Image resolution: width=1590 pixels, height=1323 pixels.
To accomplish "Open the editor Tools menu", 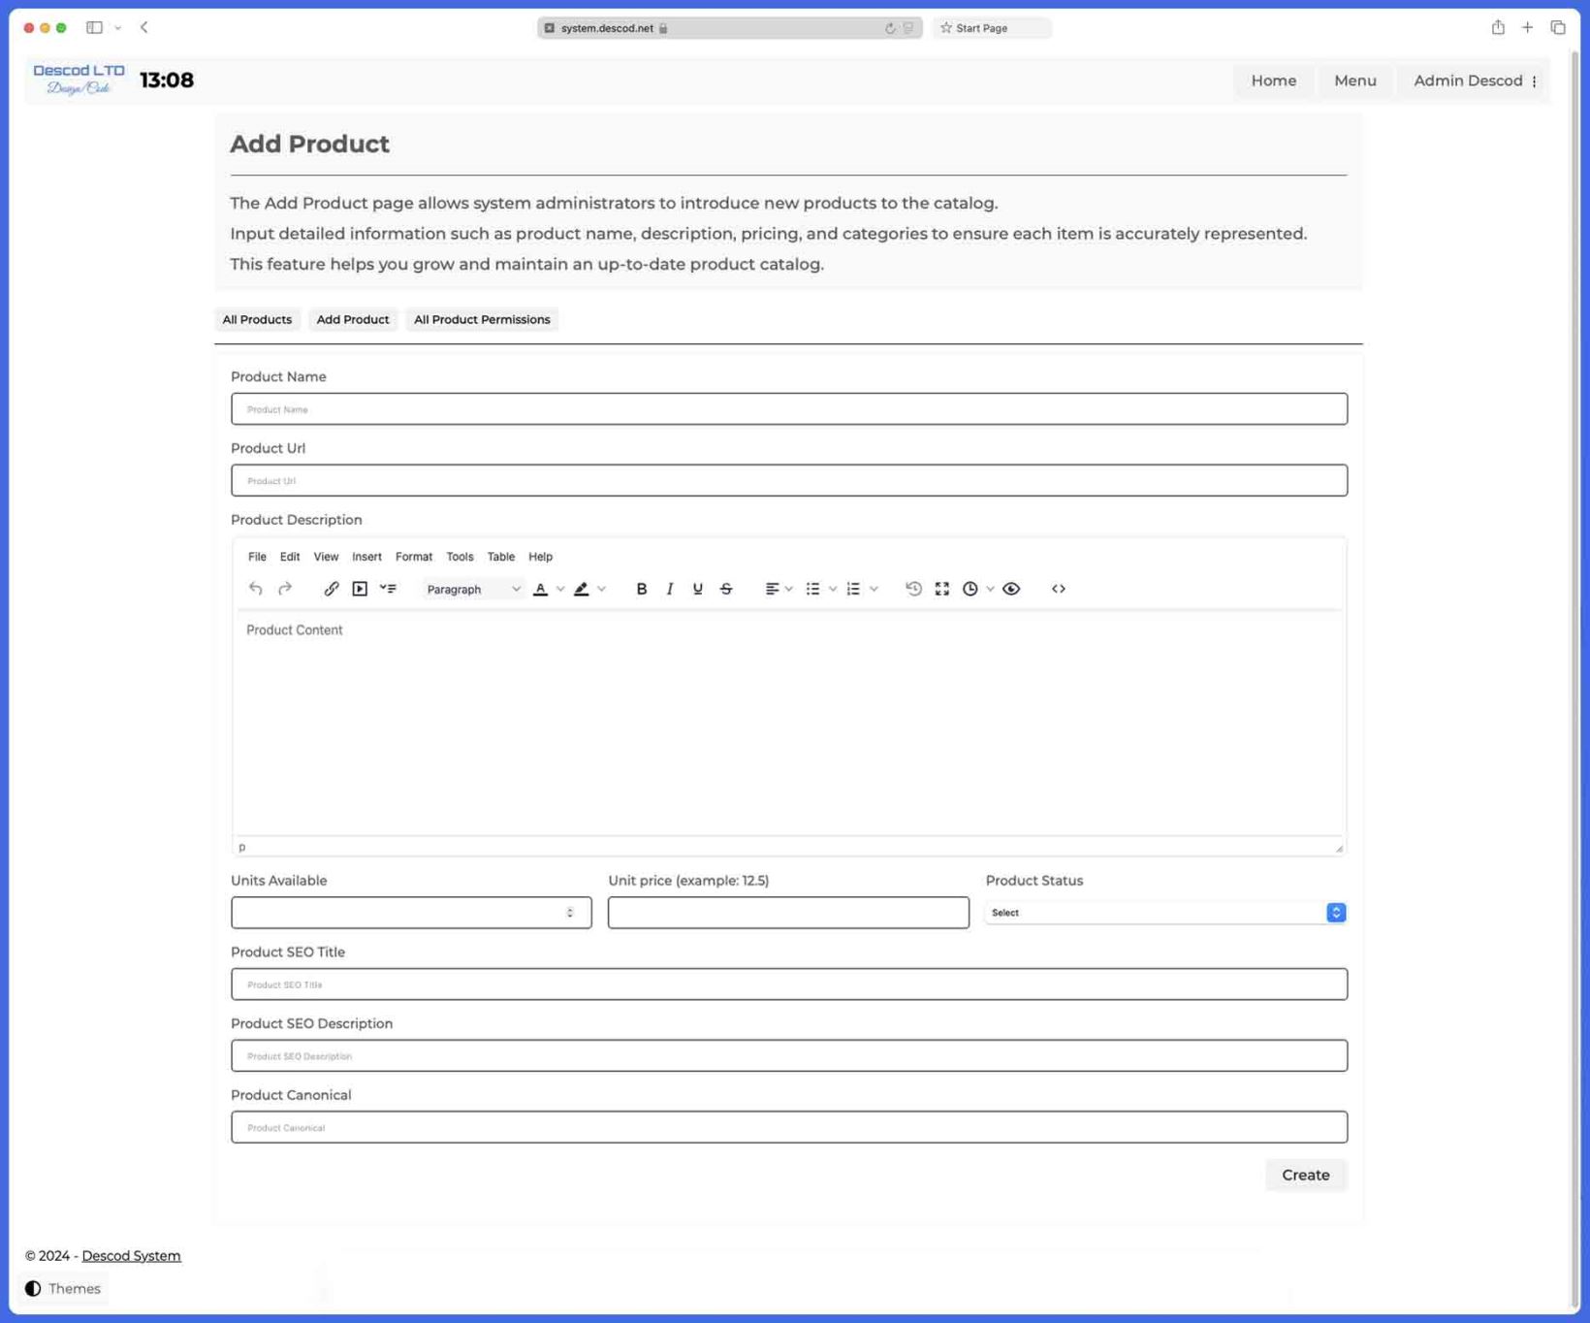I will (x=460, y=557).
